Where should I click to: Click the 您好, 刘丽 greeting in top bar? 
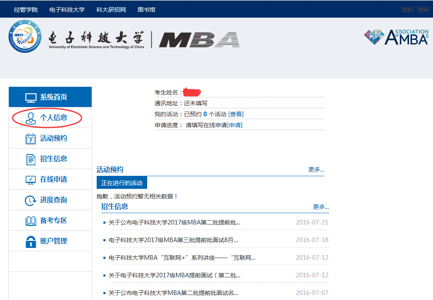click(x=415, y=10)
